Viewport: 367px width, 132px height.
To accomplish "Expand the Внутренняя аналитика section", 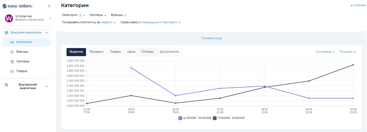I will click(46, 86).
